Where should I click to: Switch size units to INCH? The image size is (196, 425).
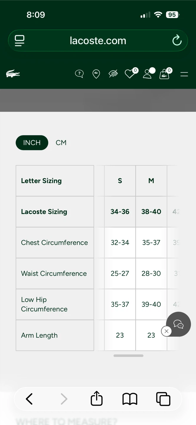[32, 143]
